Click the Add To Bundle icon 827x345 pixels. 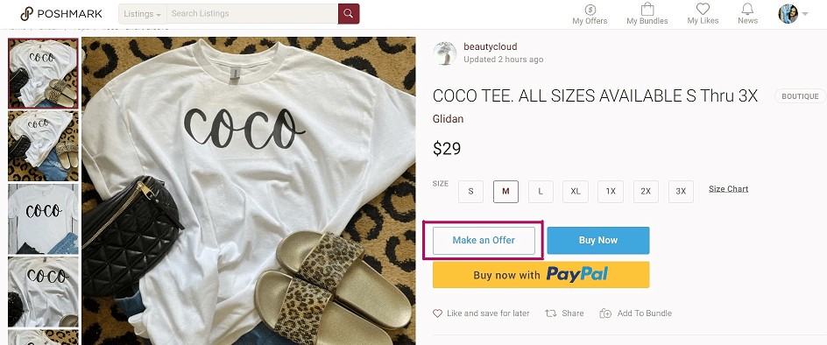click(605, 313)
